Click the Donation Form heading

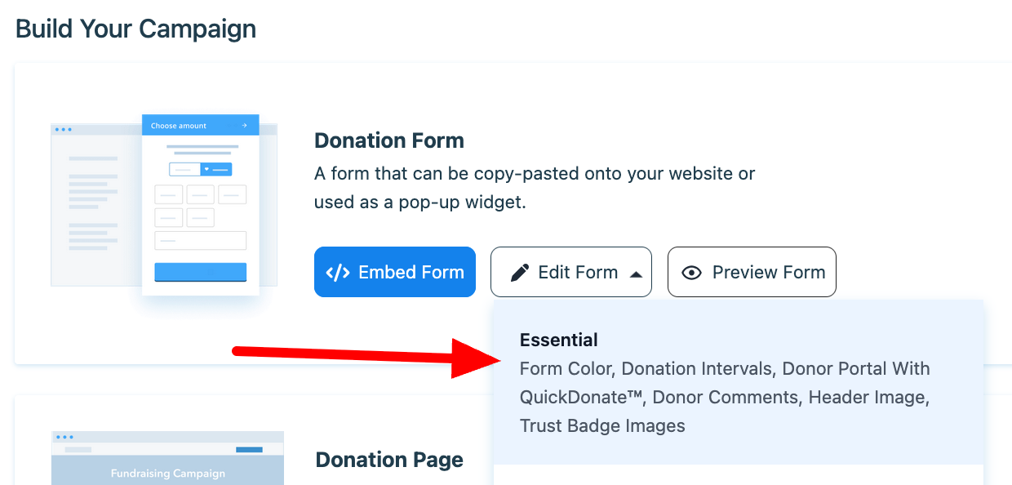[x=389, y=140]
